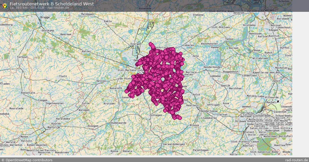Click the Zottegem town label
The width and height of the screenshot is (309, 162).
coord(156,115)
